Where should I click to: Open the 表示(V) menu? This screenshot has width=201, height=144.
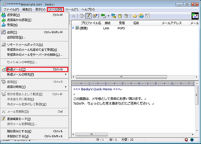[41, 9]
